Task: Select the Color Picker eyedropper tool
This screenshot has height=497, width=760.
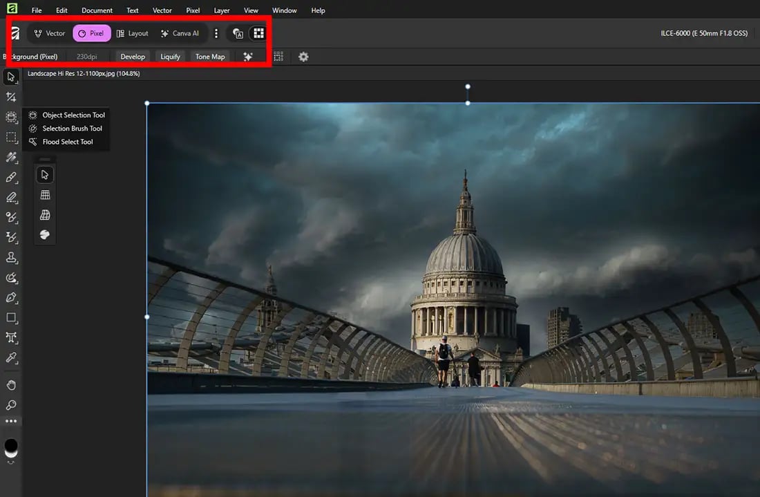Action: point(11,358)
